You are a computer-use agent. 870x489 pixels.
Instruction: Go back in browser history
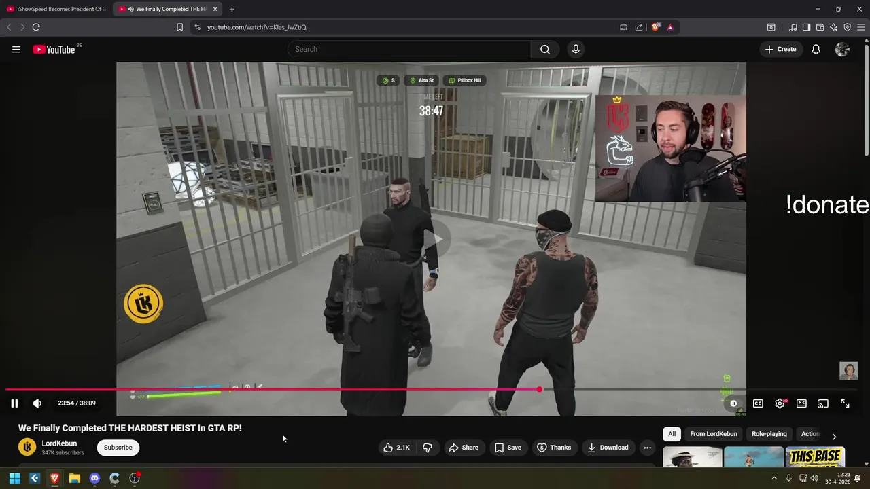pyautogui.click(x=9, y=27)
